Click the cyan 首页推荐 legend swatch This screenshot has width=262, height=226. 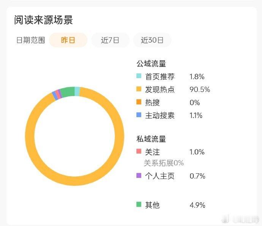click(139, 76)
